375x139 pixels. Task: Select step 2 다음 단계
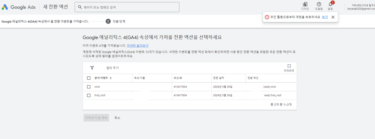point(115,21)
